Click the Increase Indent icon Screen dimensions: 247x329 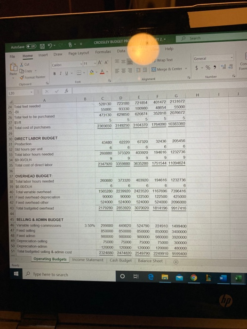tap(145, 70)
